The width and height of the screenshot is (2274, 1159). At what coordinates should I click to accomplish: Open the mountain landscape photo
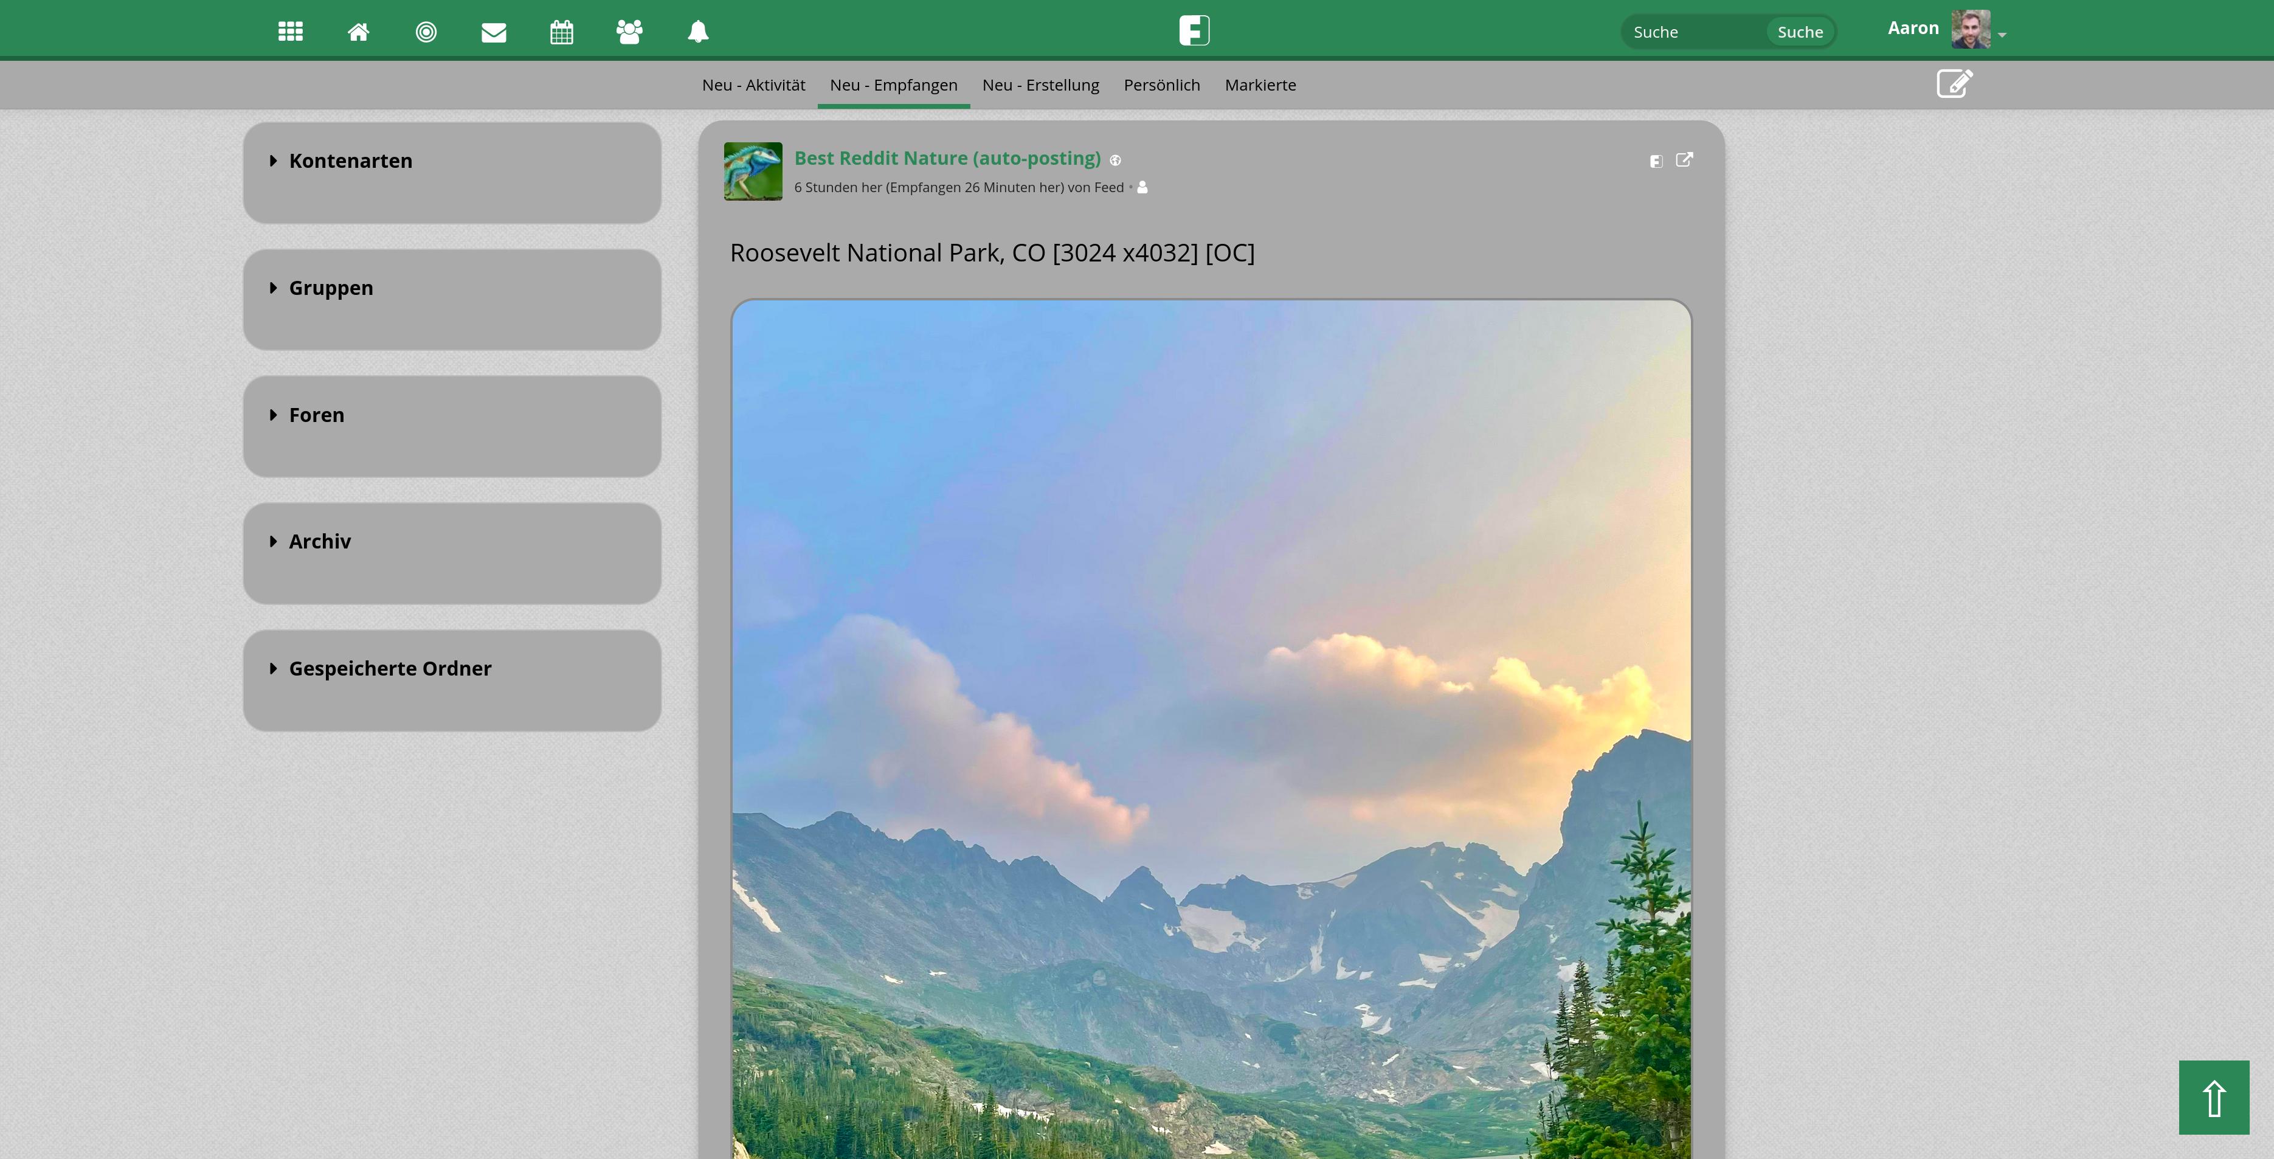point(1211,729)
